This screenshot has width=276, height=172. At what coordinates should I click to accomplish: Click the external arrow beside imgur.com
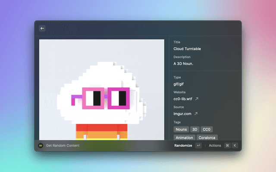point(195,114)
